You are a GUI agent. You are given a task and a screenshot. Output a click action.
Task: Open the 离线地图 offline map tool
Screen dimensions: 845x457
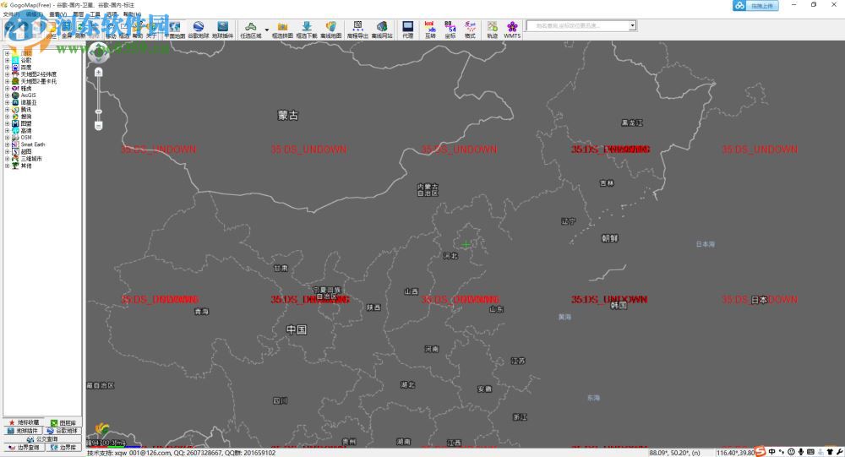331,30
